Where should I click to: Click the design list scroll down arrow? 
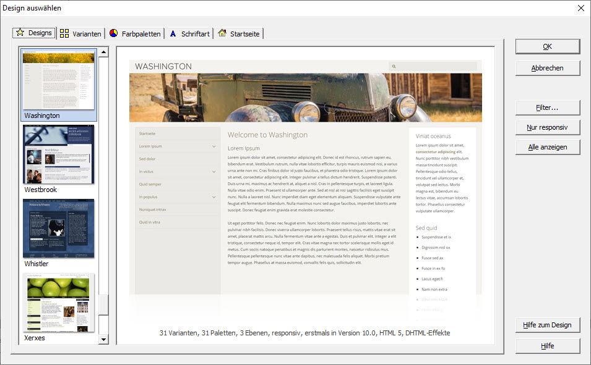coord(103,340)
